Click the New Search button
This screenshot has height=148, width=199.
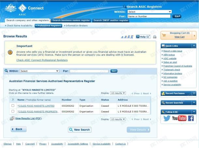(x=80, y=130)
